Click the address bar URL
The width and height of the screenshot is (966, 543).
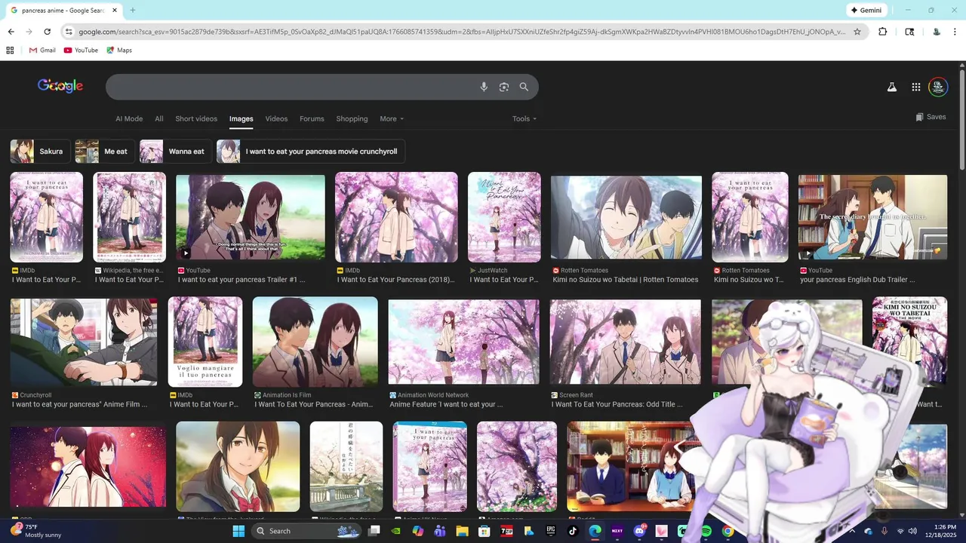point(462,32)
